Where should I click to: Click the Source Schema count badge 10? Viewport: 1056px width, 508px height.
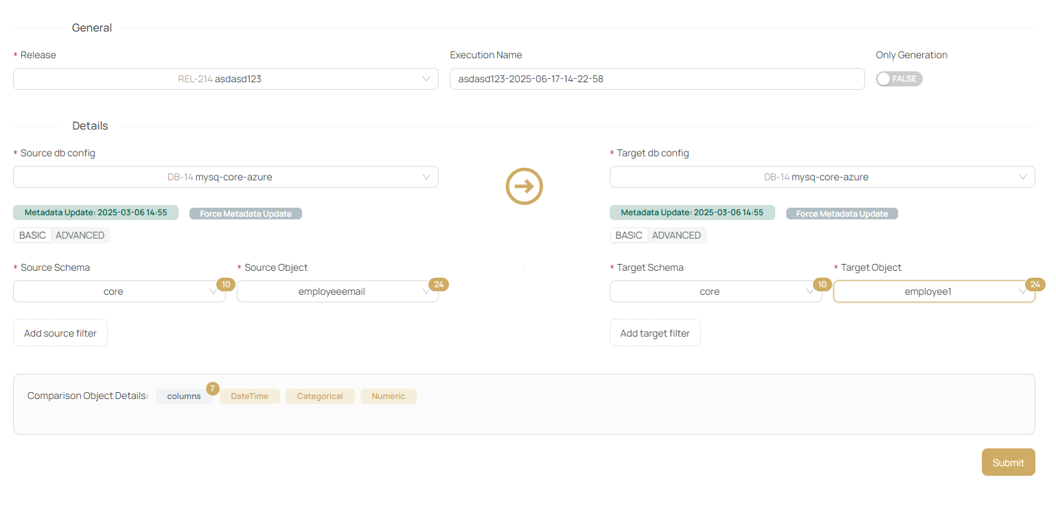click(x=225, y=284)
